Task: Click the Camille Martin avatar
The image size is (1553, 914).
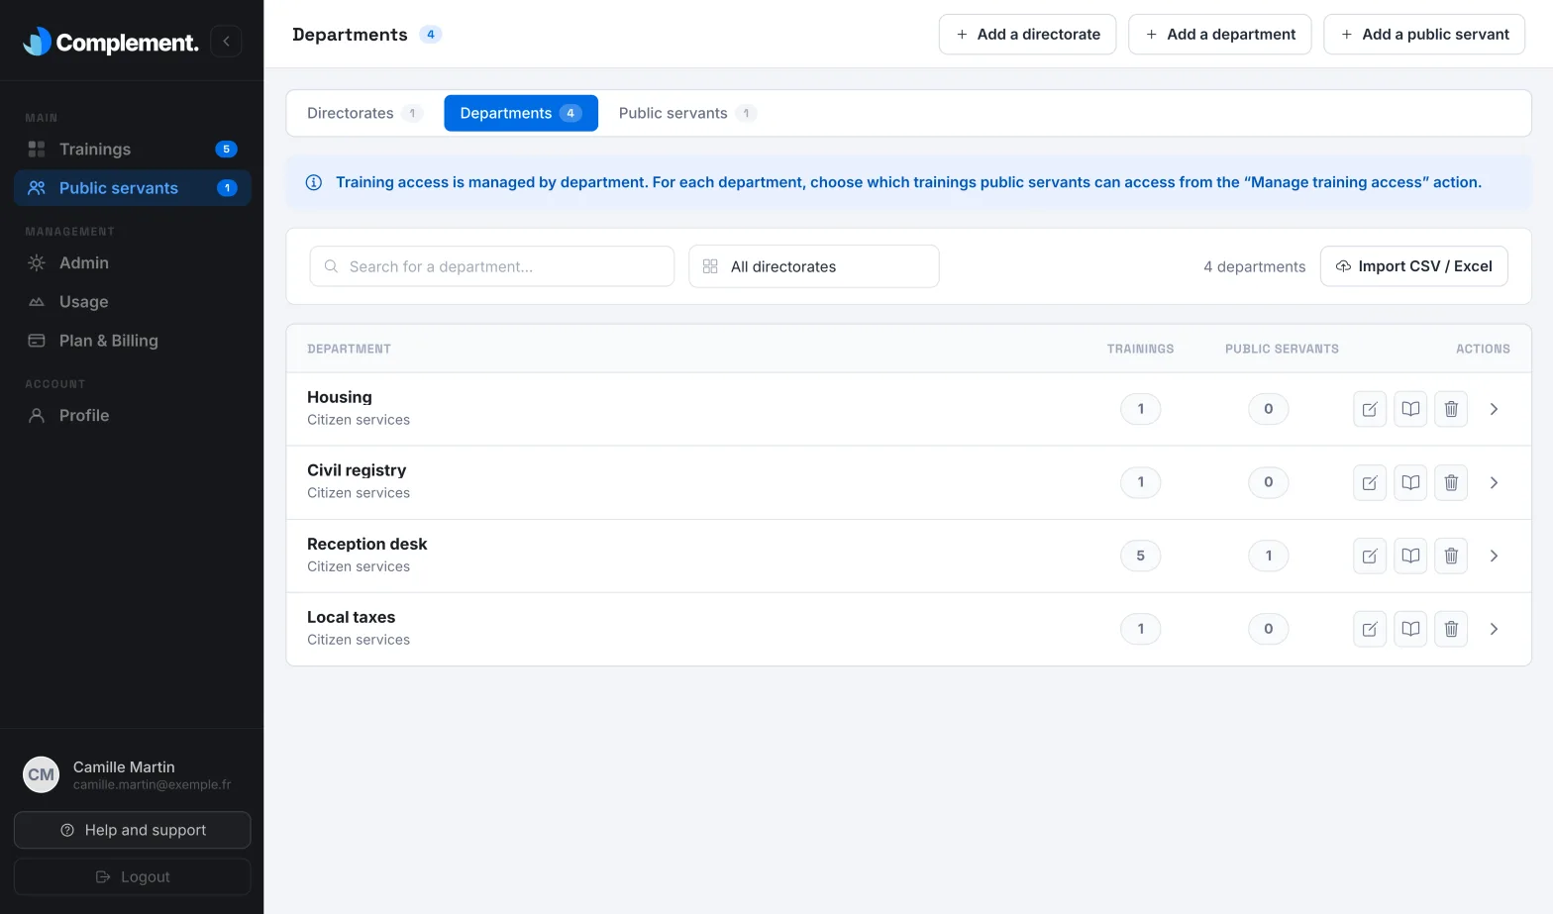Action: [41, 774]
